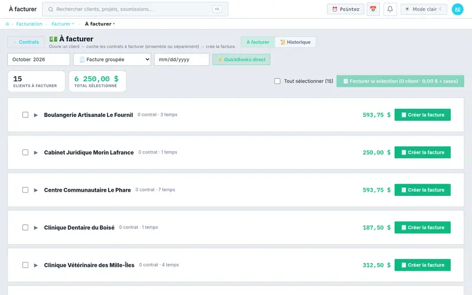This screenshot has height=295, width=472.
Task: Click the 6 250,00 $ total sélectionné card
Action: [97, 81]
